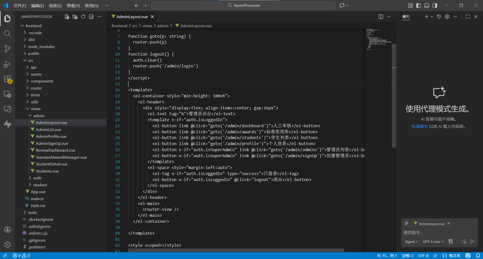
Task: Collapse the admin folder
Action: pyautogui.click(x=30, y=116)
